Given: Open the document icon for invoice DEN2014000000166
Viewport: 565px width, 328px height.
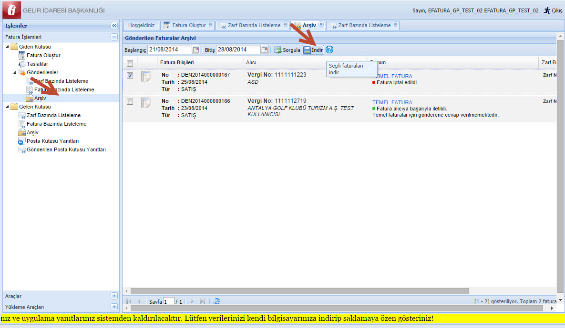Looking at the screenshot, I should (x=145, y=102).
